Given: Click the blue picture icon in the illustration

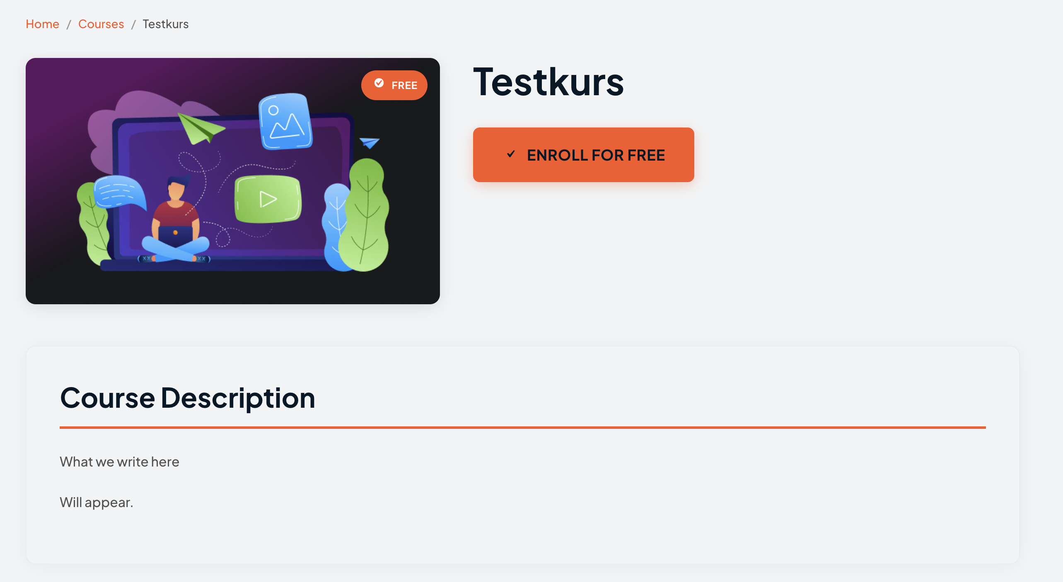Looking at the screenshot, I should pos(285,121).
